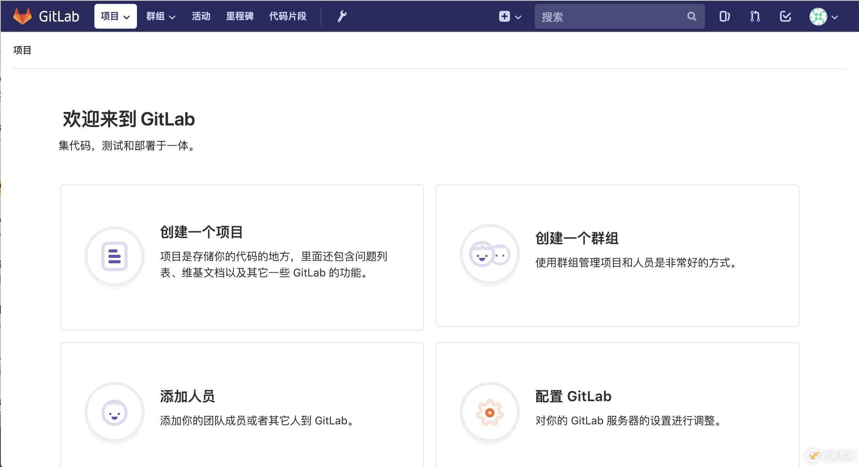Click the smiley icon on 添加人员 card
Image resolution: width=859 pixels, height=467 pixels.
(x=114, y=412)
